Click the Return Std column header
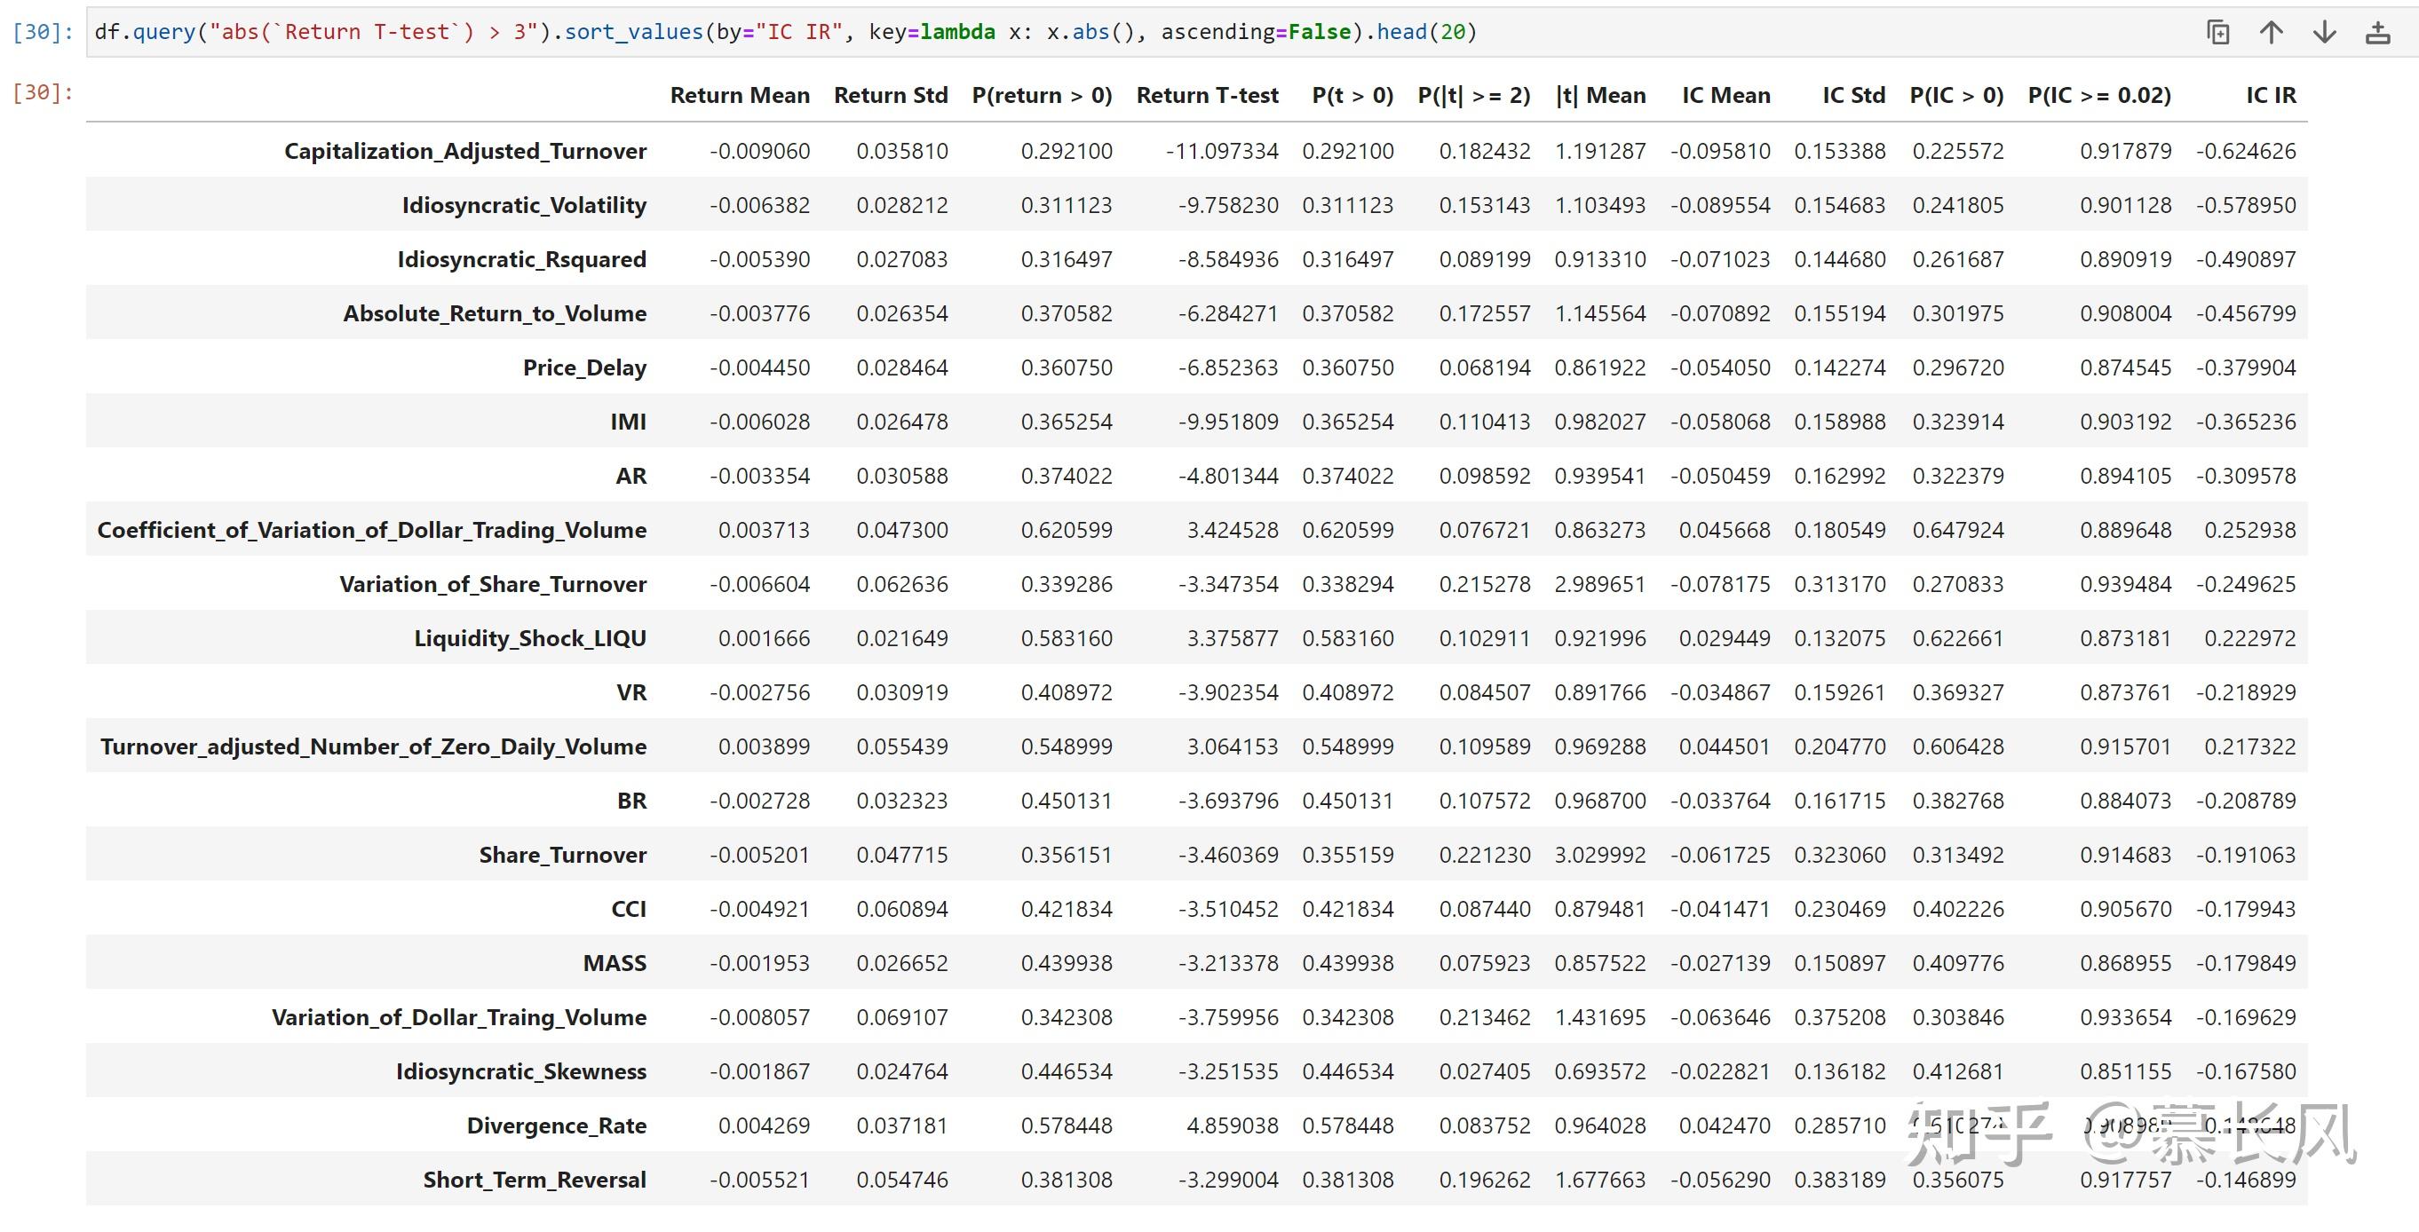The height and width of the screenshot is (1232, 2419). (890, 96)
